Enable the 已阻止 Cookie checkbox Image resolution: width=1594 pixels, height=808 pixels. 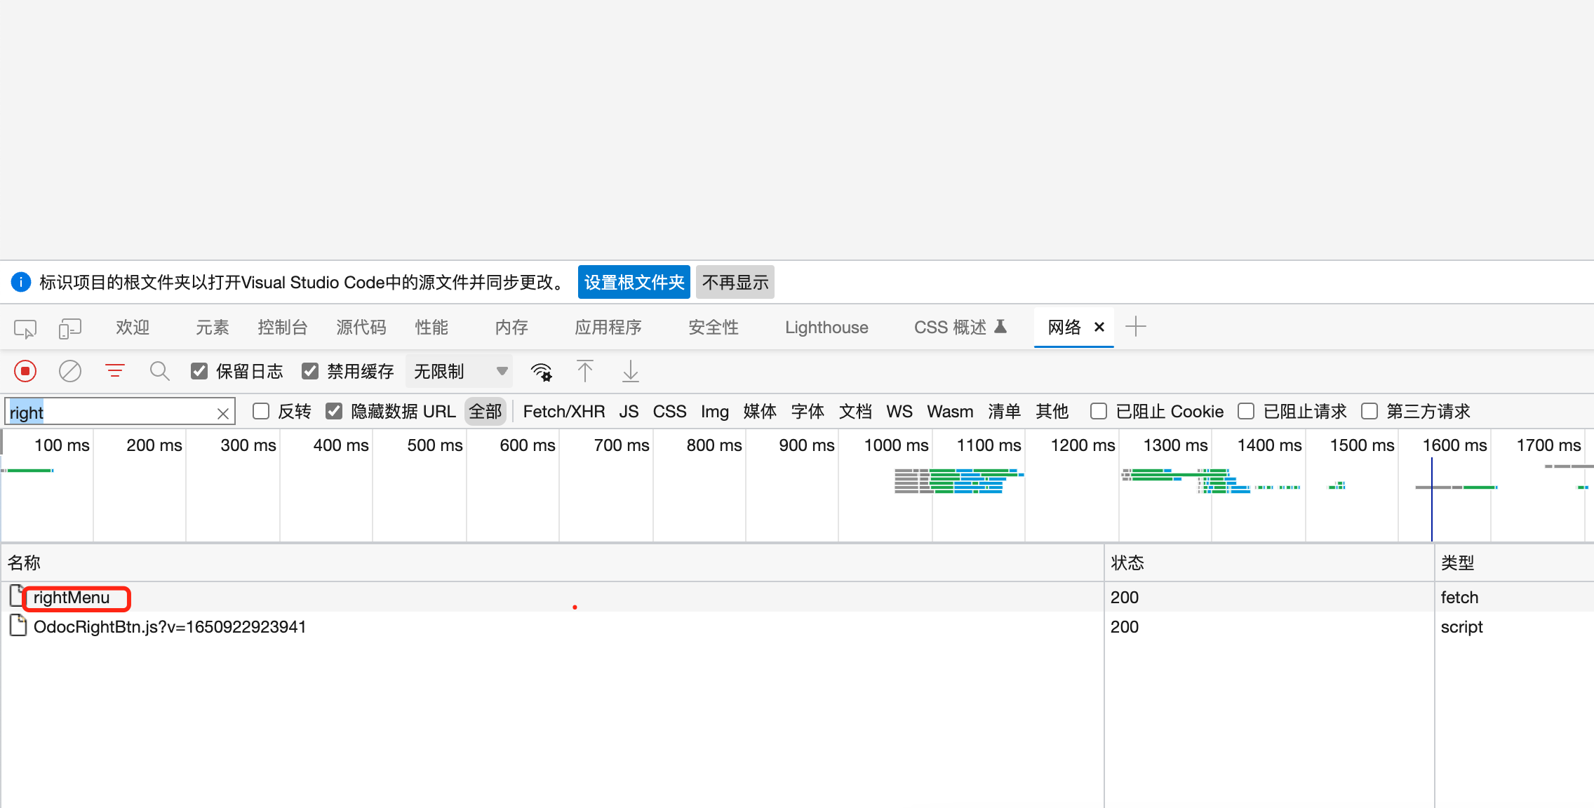pos(1099,411)
